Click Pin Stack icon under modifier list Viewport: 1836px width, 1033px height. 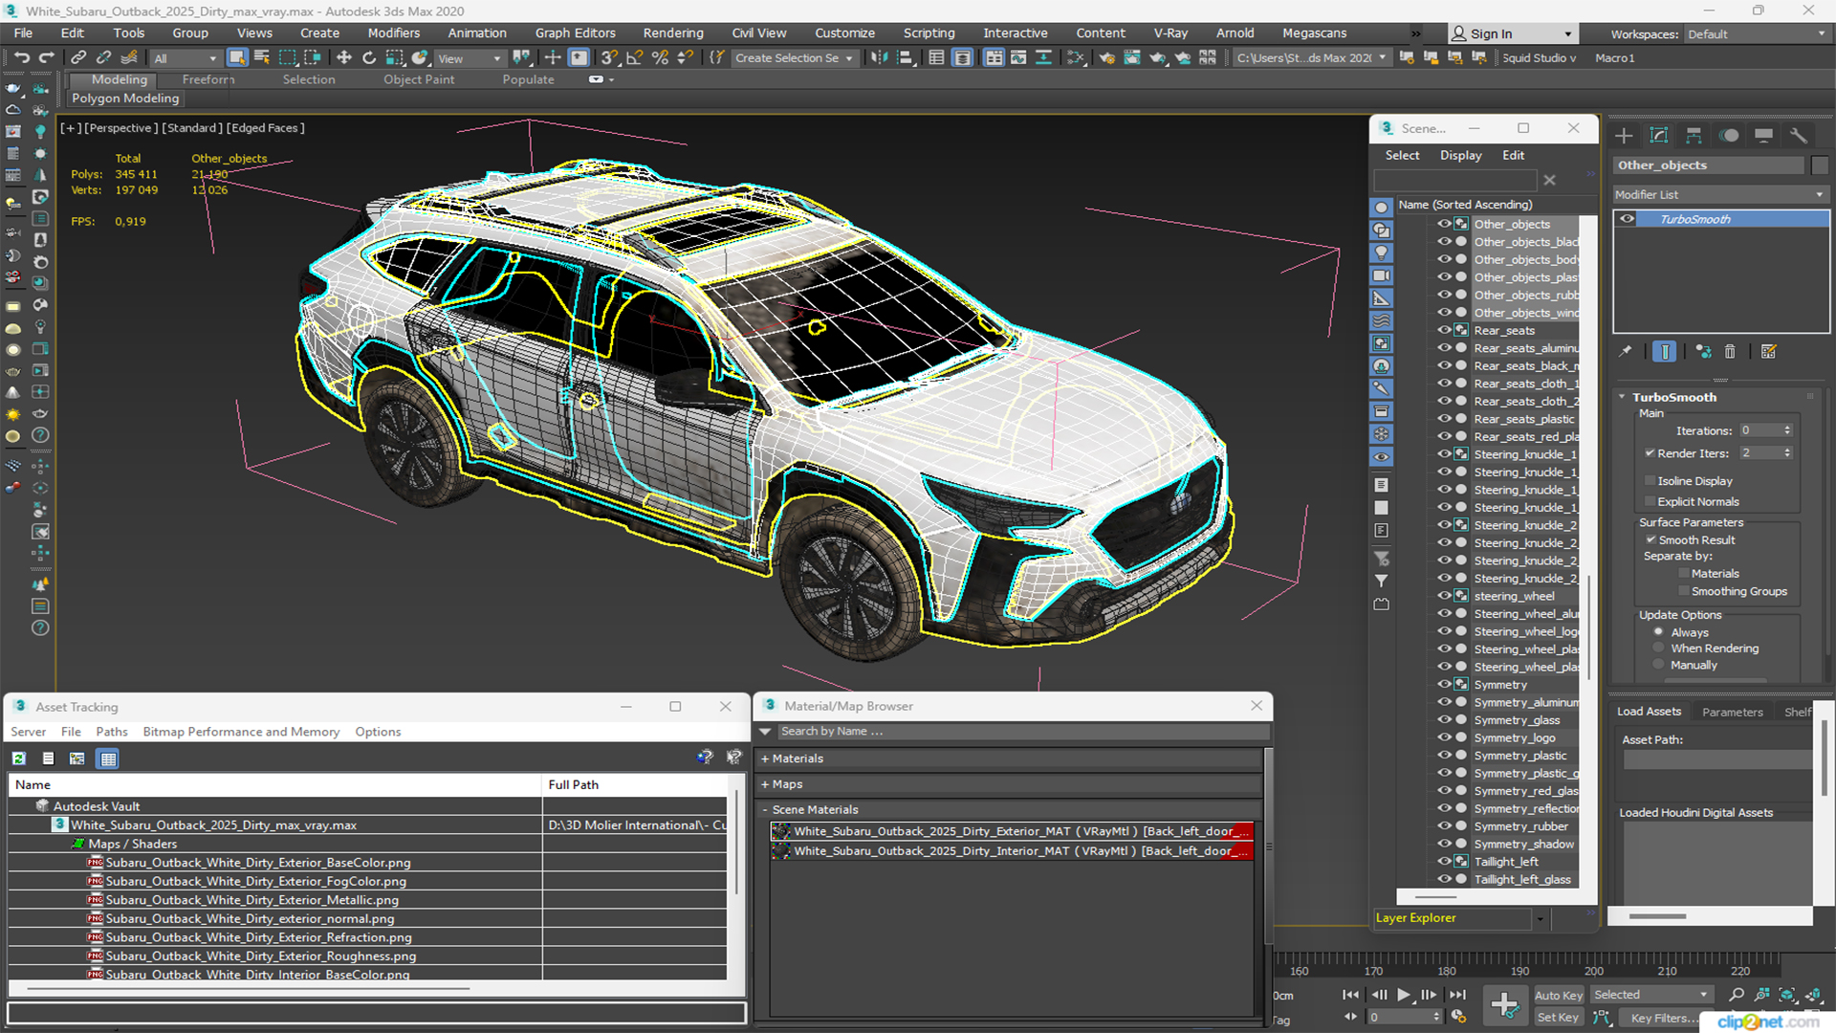pyautogui.click(x=1626, y=352)
